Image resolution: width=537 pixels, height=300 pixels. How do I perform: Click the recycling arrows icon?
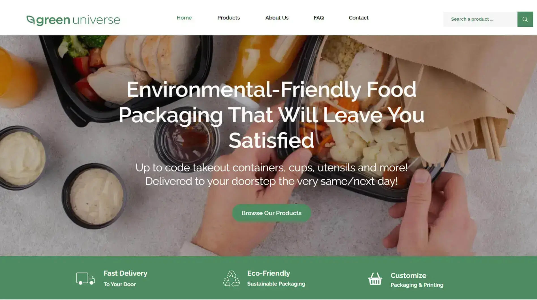tap(231, 278)
